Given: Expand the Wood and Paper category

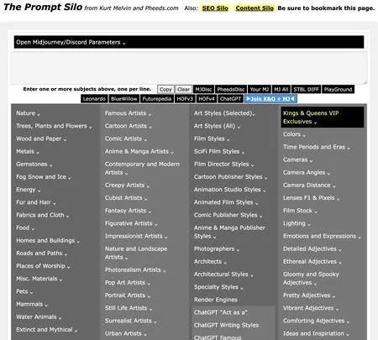Looking at the screenshot, I should [41, 139].
